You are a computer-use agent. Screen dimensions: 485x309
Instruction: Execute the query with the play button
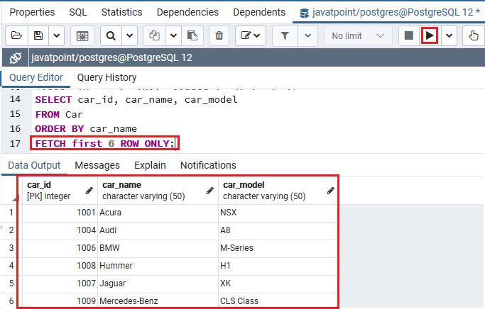point(430,36)
